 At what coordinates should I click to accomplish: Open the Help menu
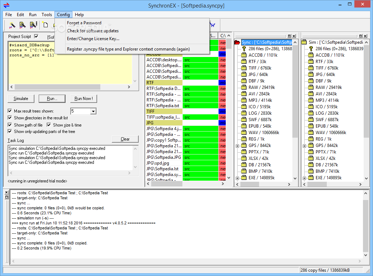pos(79,14)
